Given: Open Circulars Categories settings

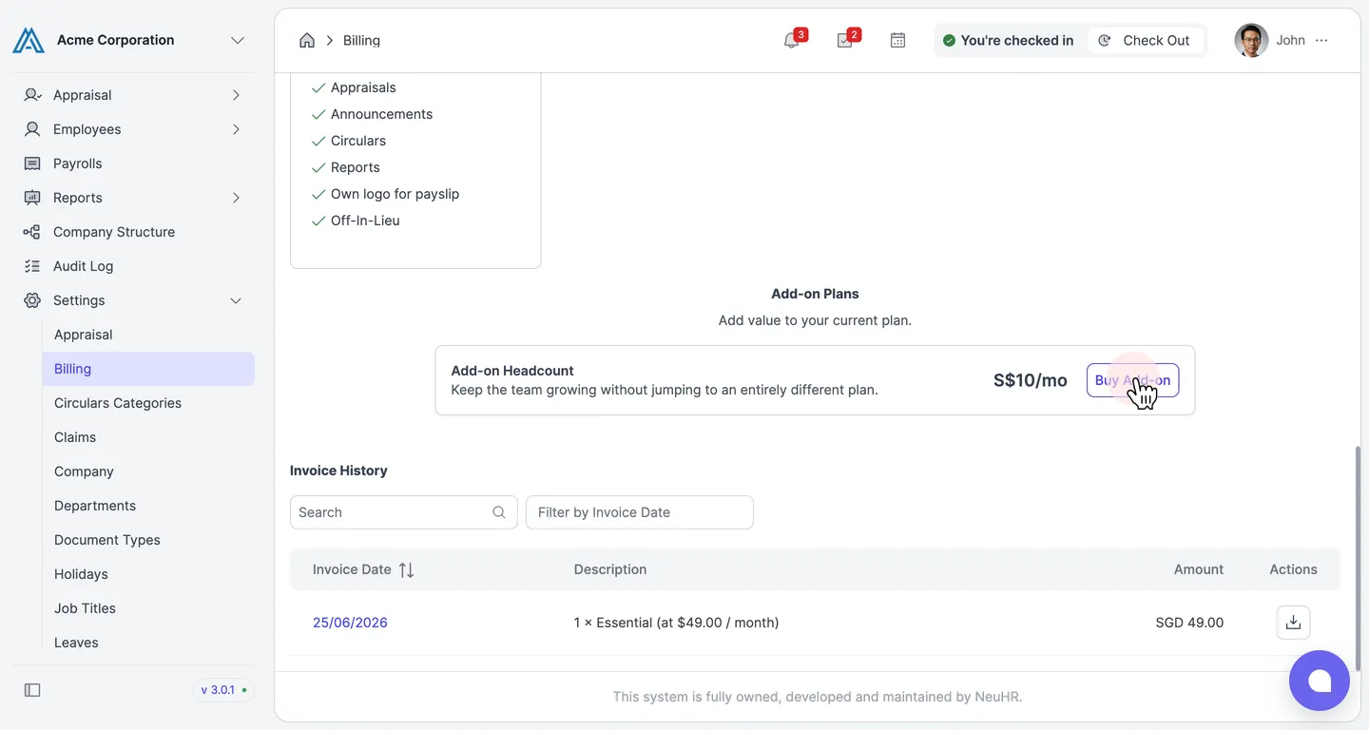Looking at the screenshot, I should pyautogui.click(x=148, y=403).
